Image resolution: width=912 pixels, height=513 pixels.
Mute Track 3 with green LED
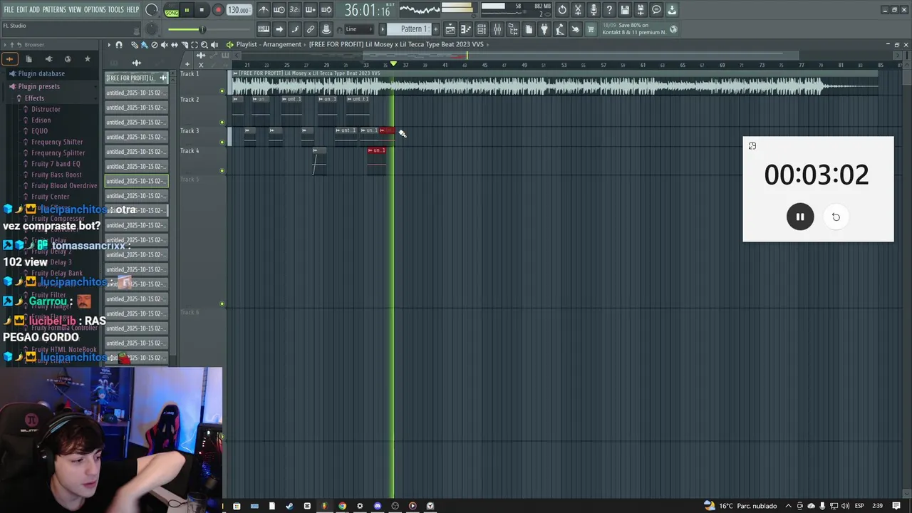(x=222, y=142)
